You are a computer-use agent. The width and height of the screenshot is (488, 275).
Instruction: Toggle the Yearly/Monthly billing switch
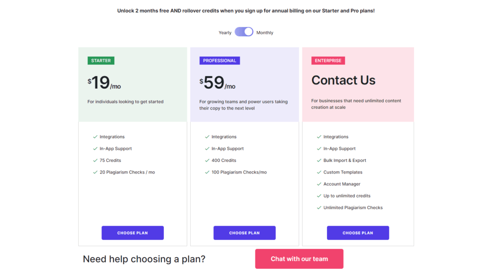tap(244, 32)
